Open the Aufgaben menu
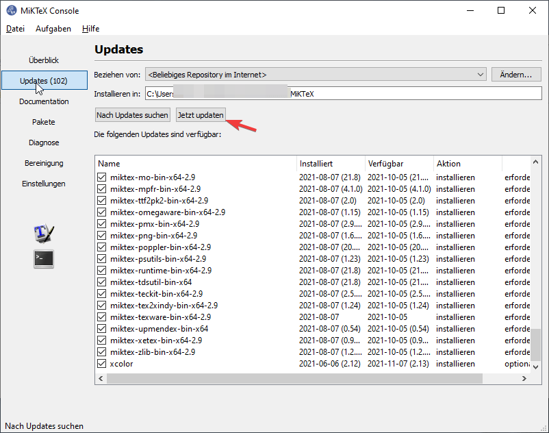This screenshot has height=433, width=549. point(53,29)
